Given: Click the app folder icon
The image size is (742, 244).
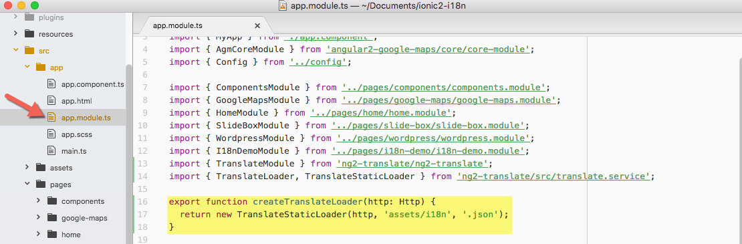Looking at the screenshot, I should point(41,67).
